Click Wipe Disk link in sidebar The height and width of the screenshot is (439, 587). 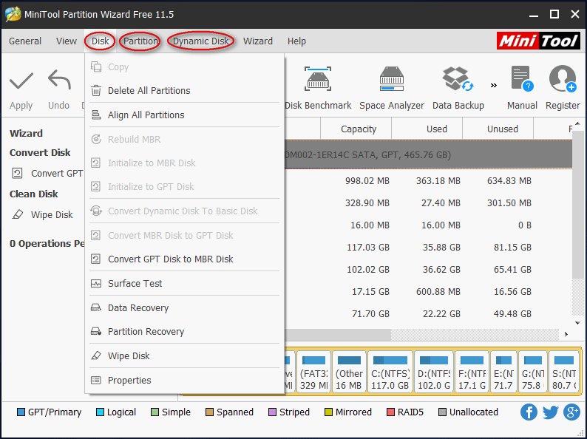pyautogui.click(x=52, y=215)
